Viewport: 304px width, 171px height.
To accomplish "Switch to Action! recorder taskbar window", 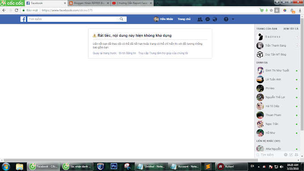I will (232, 167).
